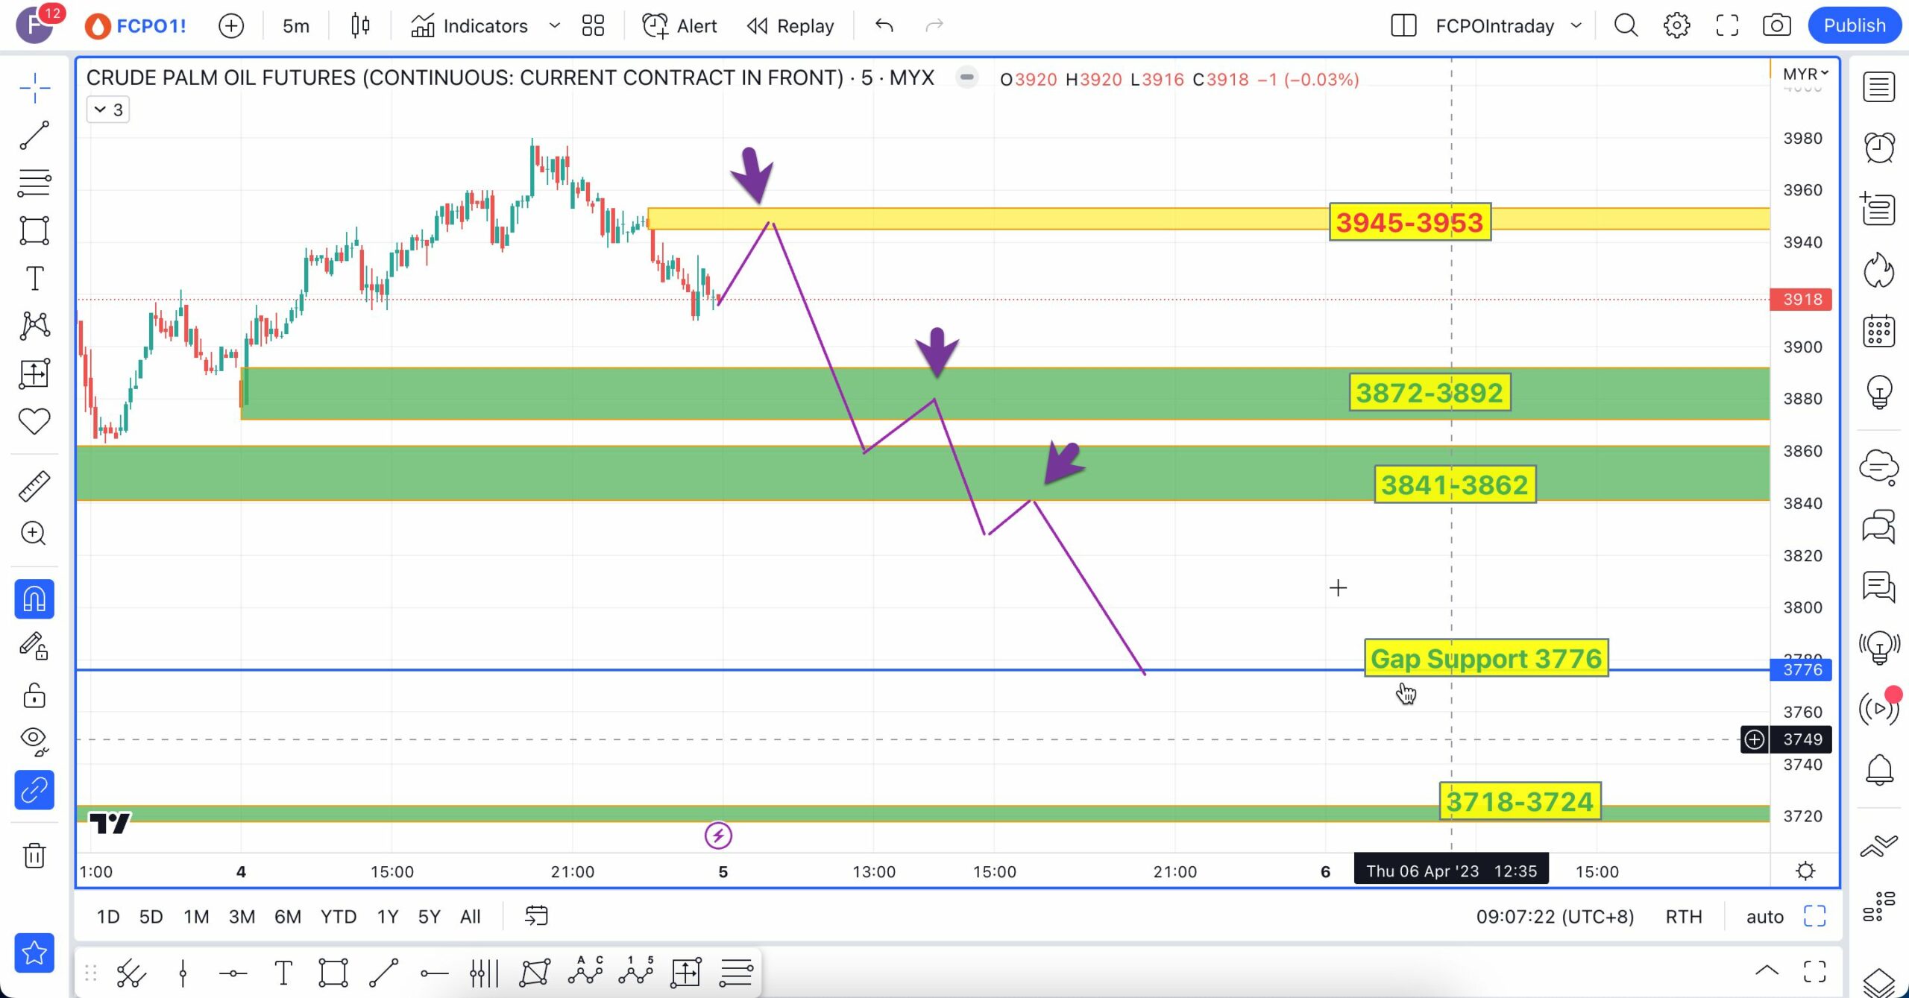Toggle magnet mode off

tap(34, 599)
